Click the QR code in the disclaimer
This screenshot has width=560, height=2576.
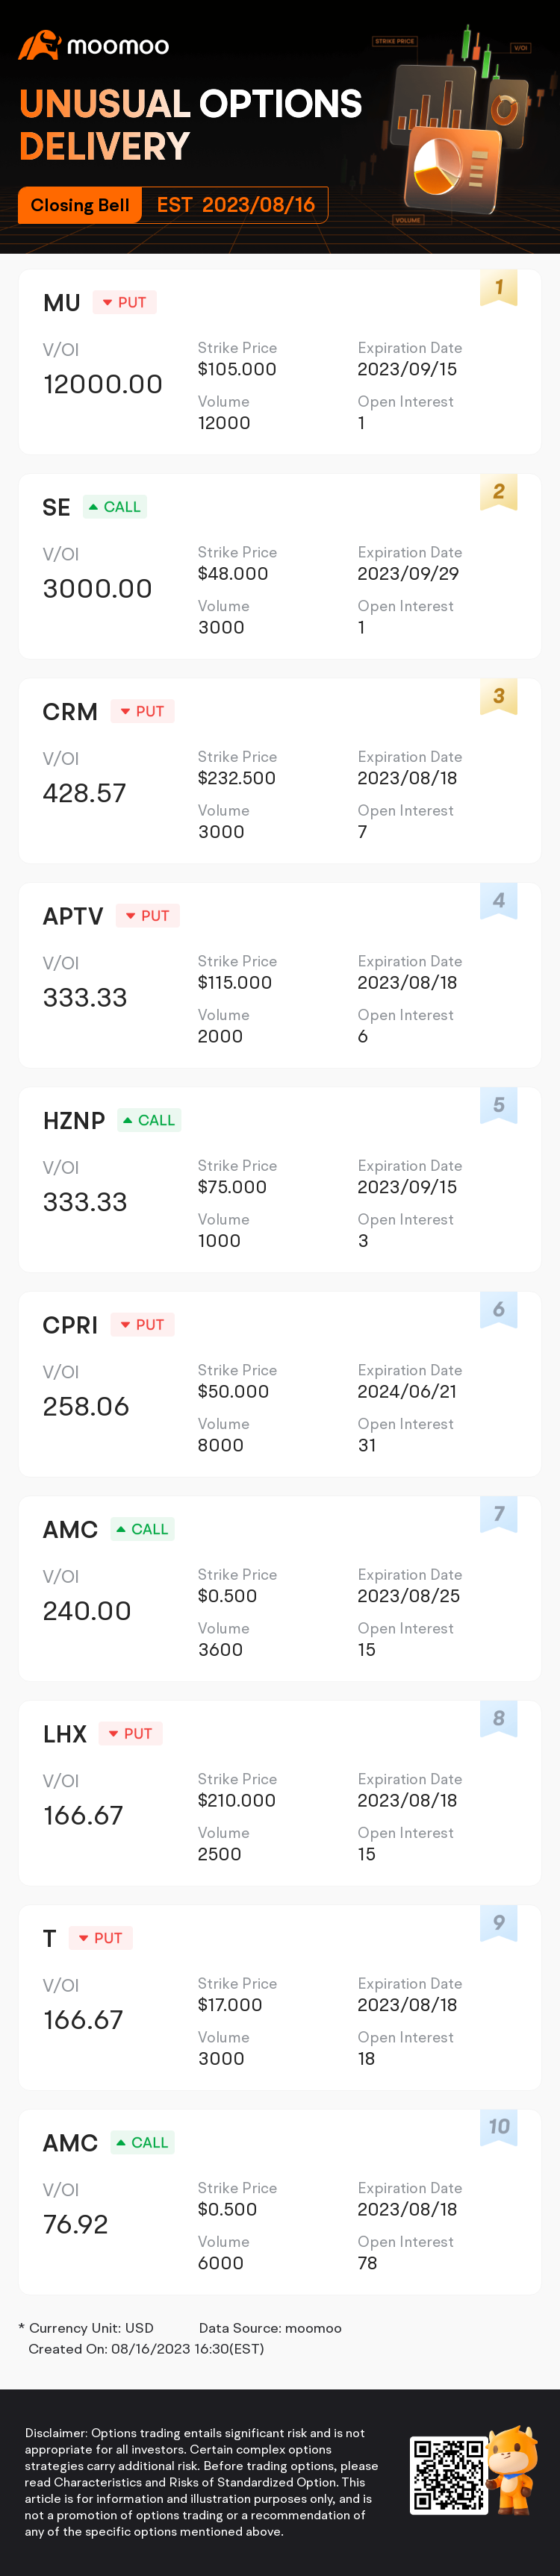(x=448, y=2475)
